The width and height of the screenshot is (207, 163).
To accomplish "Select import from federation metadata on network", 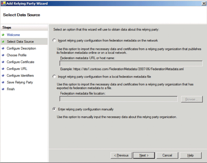I will (x=54, y=40).
